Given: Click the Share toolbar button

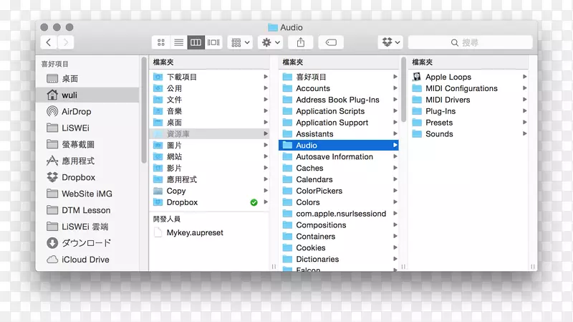Looking at the screenshot, I should click(301, 42).
